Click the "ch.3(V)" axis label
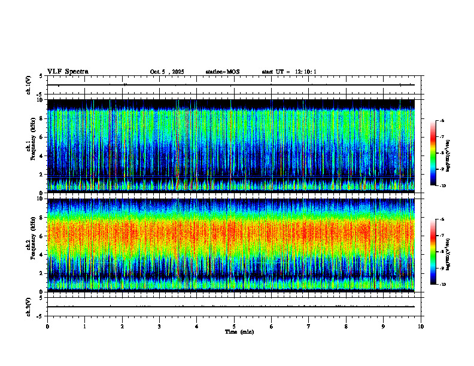 [29, 307]
